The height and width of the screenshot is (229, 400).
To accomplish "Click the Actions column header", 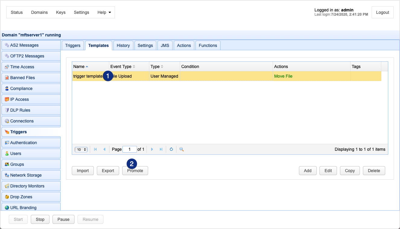I will click(x=312, y=67).
